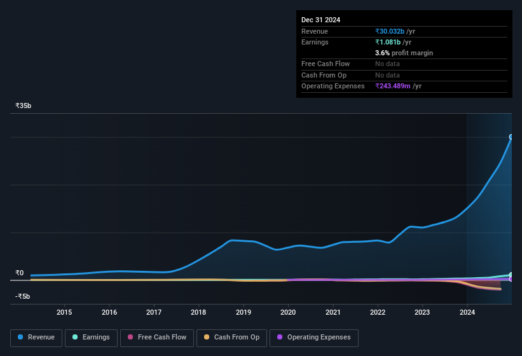Toggle the Revenue series legend button
The height and width of the screenshot is (356, 522).
36,338
